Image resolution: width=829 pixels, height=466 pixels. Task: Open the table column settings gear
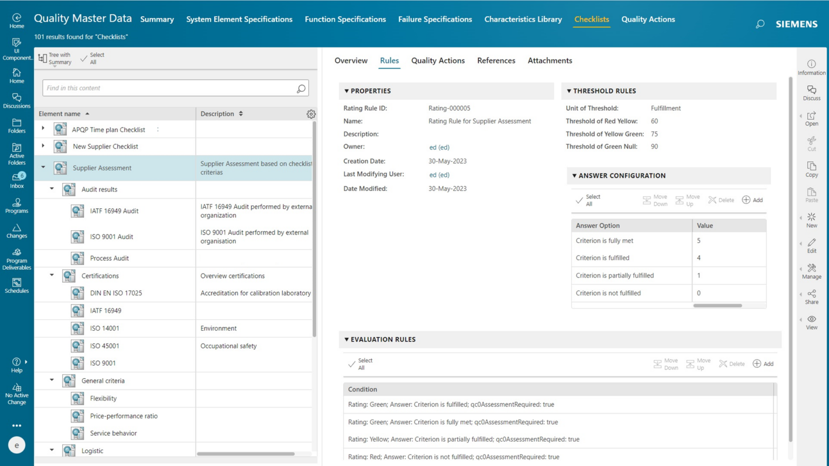[x=311, y=114]
